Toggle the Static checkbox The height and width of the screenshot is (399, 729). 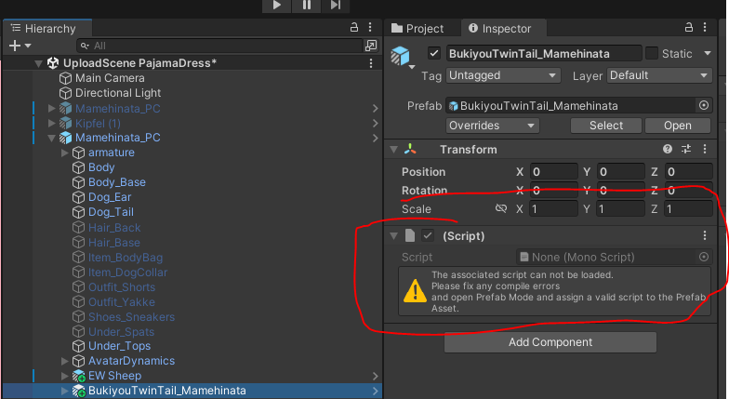click(652, 54)
